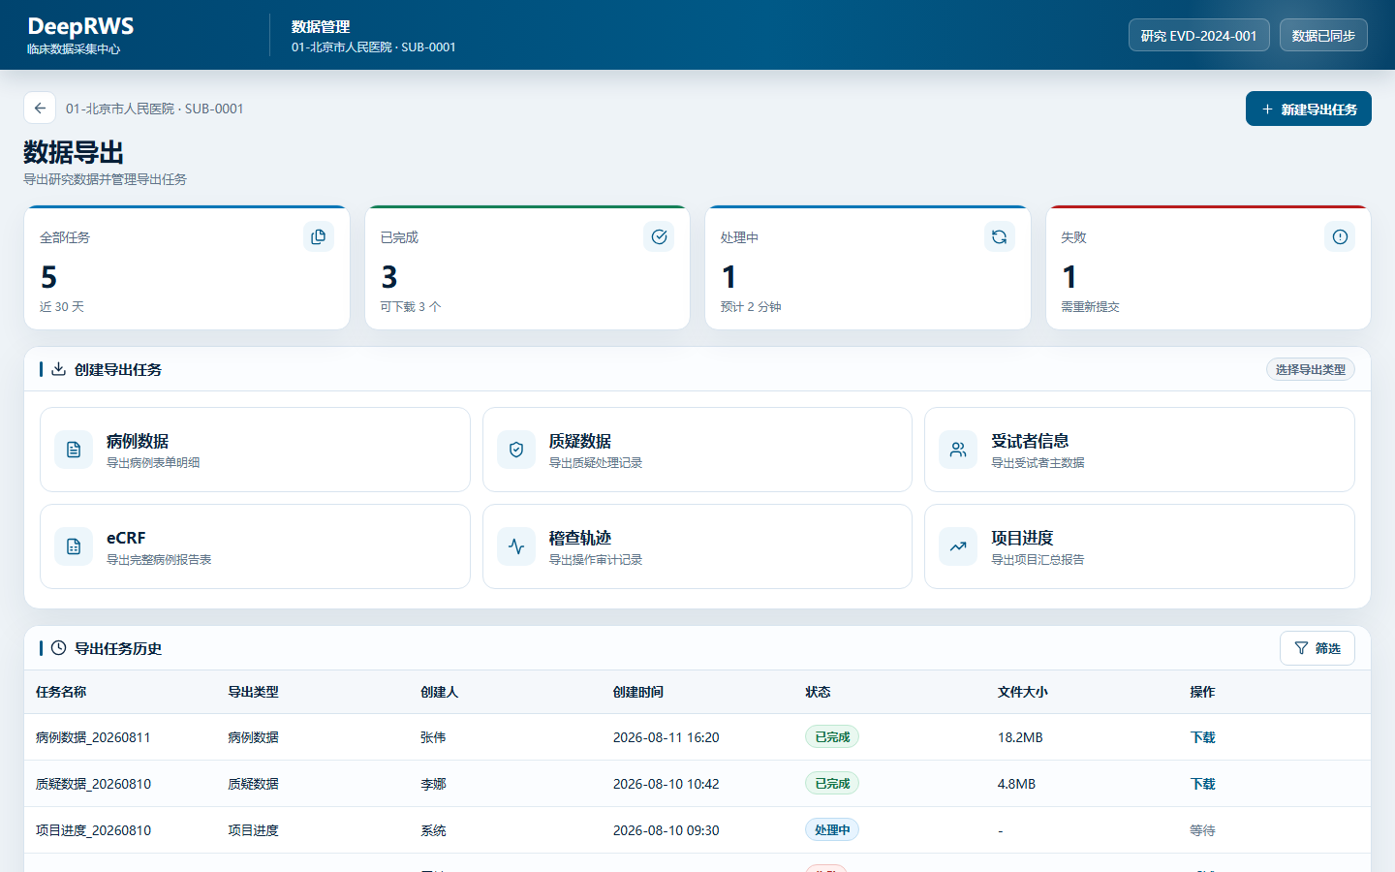Screen dimensions: 1395x872
Task: Click the 文件大小 column header
Action: point(1023,692)
